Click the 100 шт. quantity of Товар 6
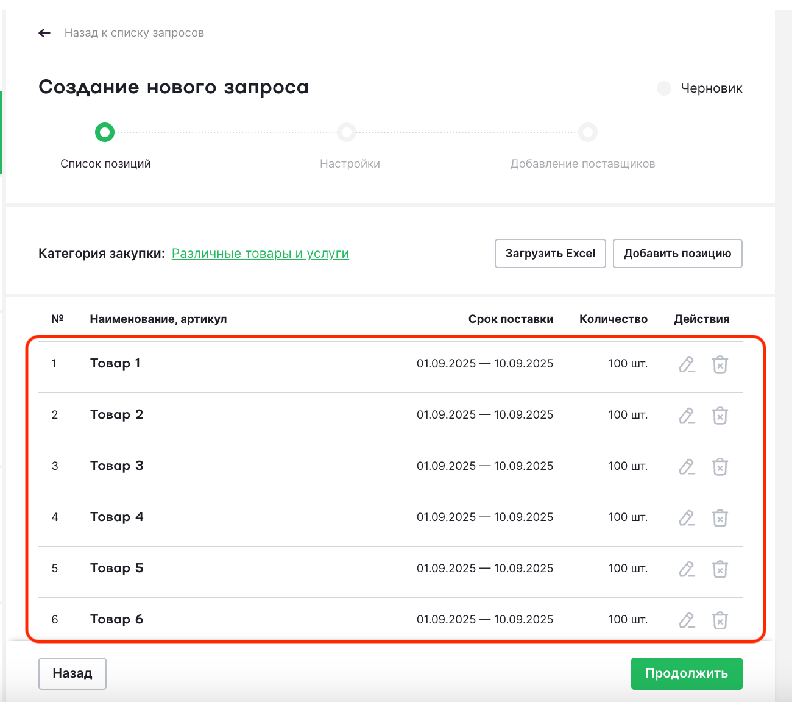Screen dimensions: 792x702 point(628,620)
